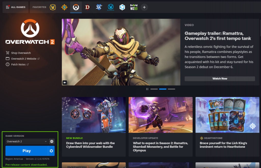Add a game to favorites with plus

click(144, 7)
